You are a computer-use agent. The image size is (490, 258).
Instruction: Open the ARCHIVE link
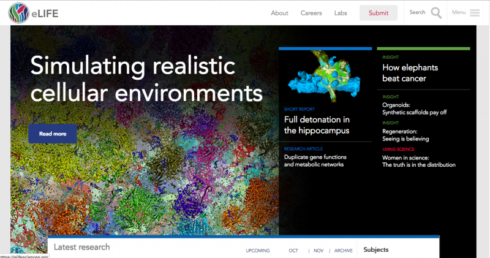(x=344, y=250)
